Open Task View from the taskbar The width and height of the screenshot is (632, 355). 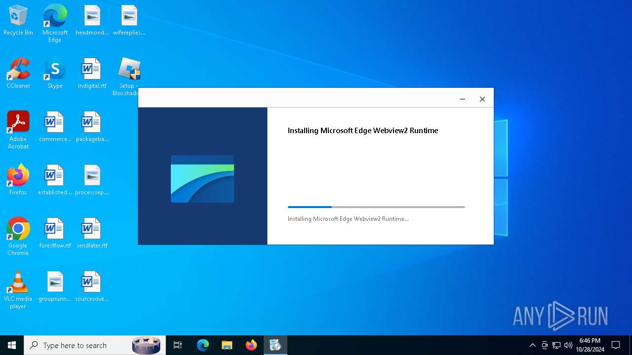tap(178, 345)
